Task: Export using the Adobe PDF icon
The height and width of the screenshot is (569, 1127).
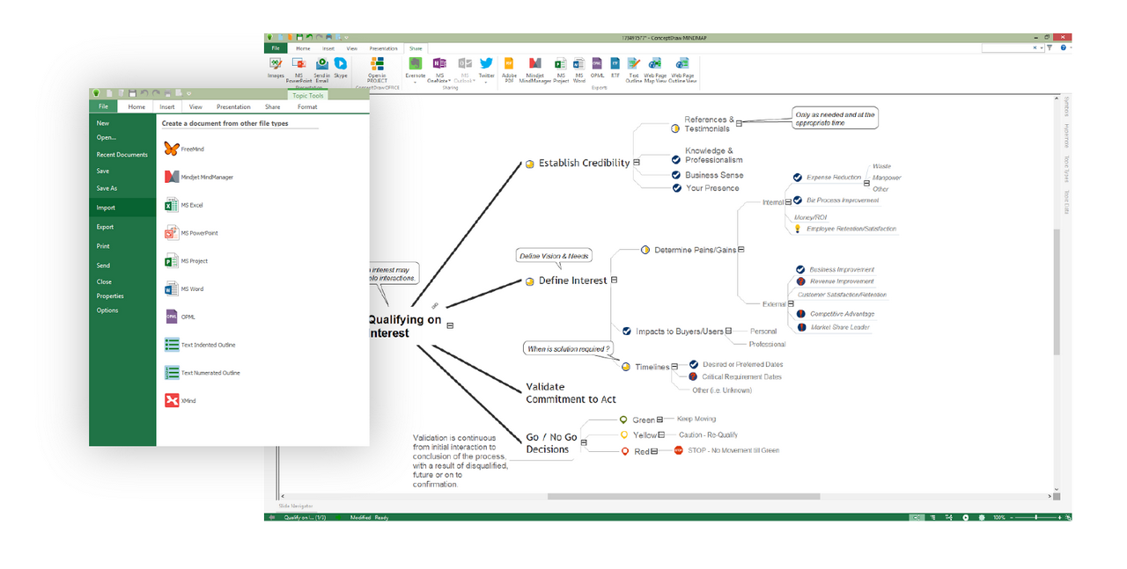Action: coord(509,63)
